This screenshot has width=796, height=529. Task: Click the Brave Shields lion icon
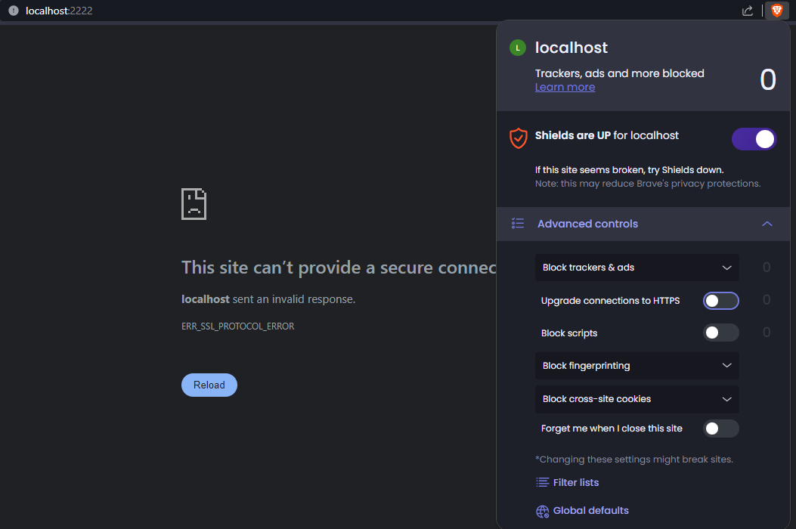pos(776,11)
